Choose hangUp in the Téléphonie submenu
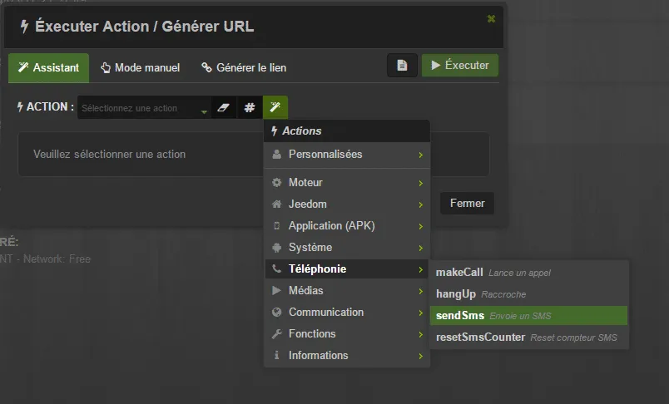The height and width of the screenshot is (404, 669). coord(528,294)
